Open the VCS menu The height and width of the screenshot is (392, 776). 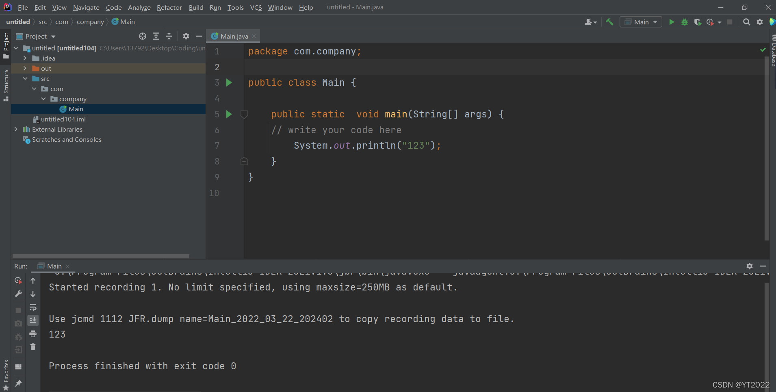[256, 7]
